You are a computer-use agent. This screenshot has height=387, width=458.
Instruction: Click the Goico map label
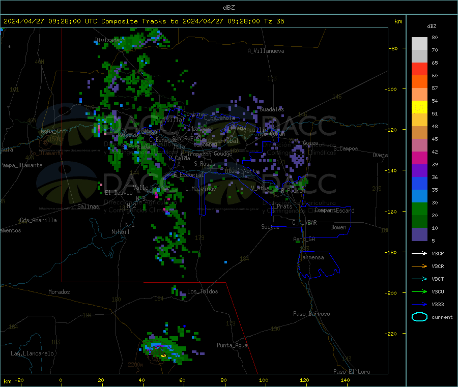pyautogui.click(x=310, y=143)
